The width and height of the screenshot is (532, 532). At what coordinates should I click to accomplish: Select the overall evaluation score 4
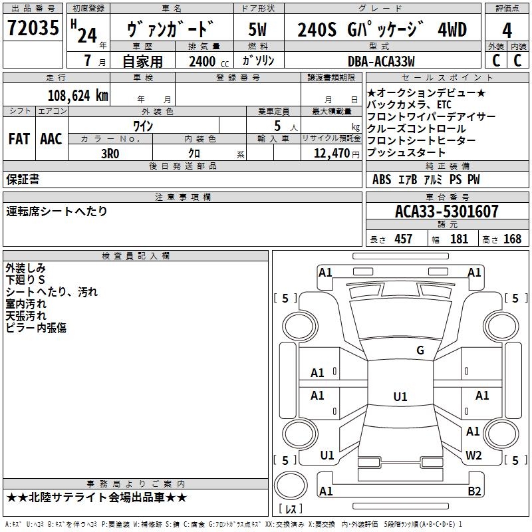click(507, 31)
